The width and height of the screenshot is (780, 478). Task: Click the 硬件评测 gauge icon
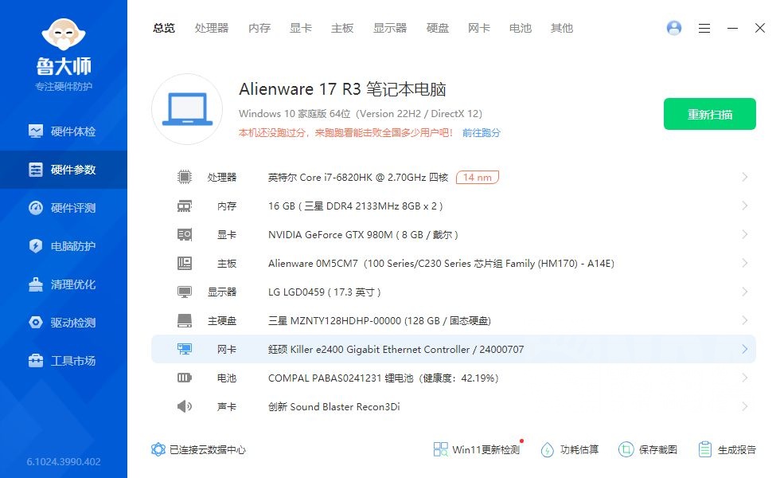tap(35, 208)
